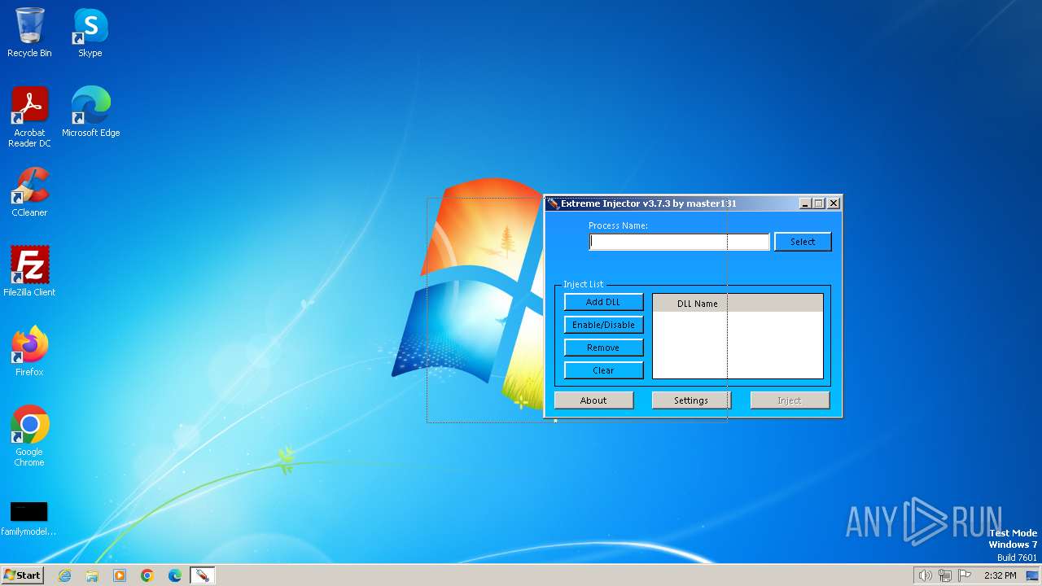
Task: Open the Skype desktop shortcut
Action: [x=90, y=33]
